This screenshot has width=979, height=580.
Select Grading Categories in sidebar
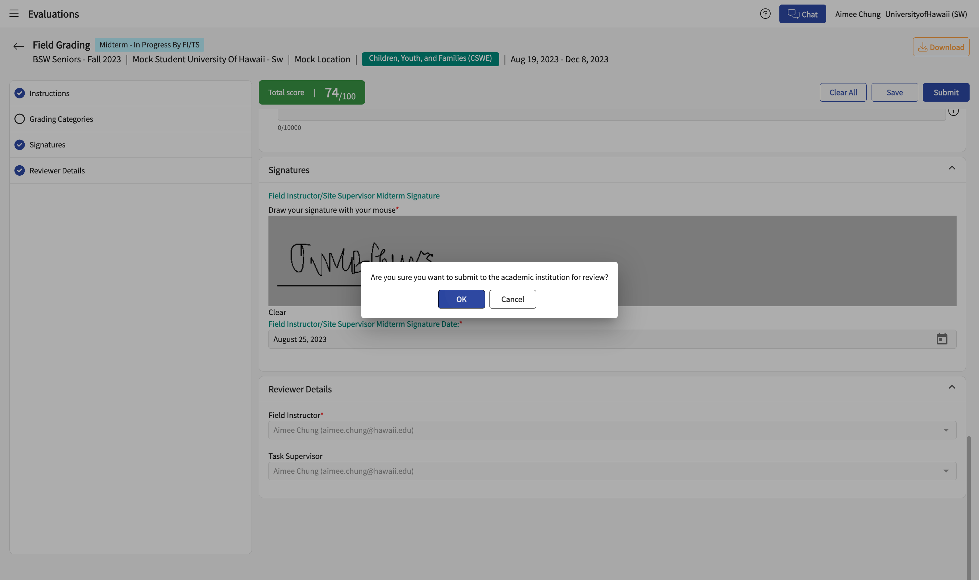point(130,119)
